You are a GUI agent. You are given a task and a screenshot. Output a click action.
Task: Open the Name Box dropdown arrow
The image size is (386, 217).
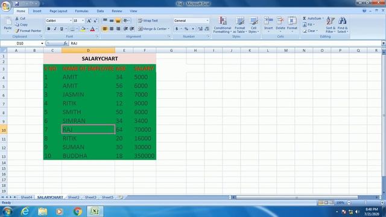[x=42, y=43]
